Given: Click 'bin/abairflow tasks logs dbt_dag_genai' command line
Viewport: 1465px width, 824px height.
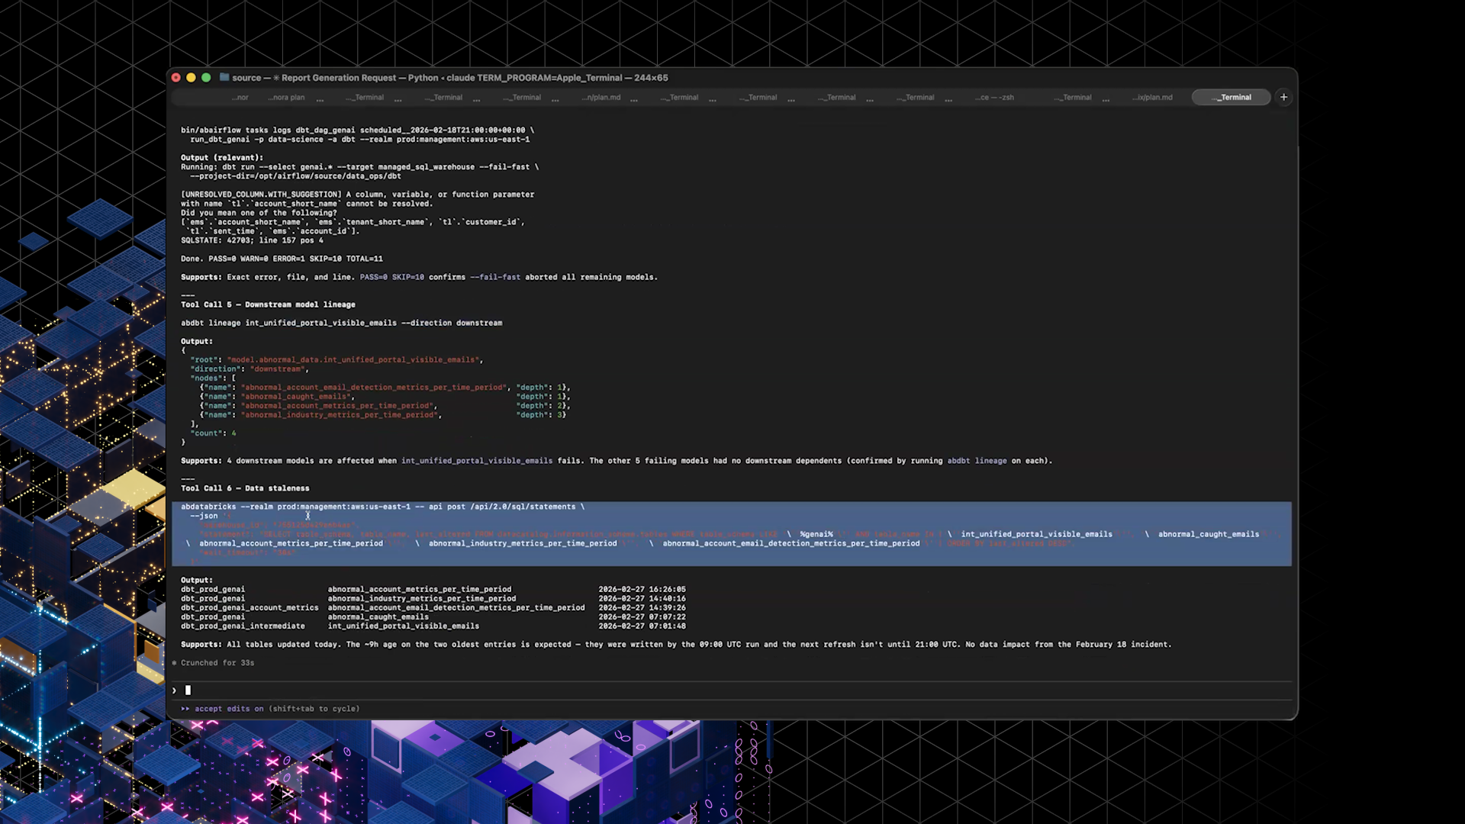Looking at the screenshot, I should point(357,130).
